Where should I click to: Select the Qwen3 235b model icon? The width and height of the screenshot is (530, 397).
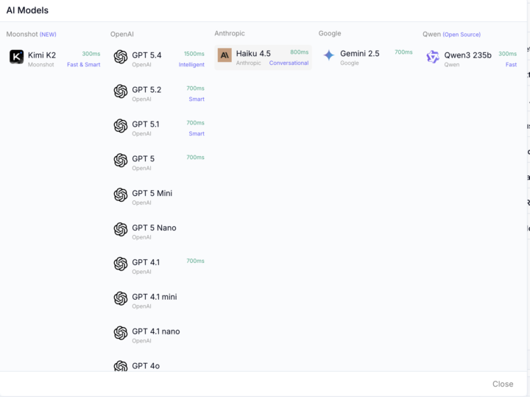[x=433, y=57]
